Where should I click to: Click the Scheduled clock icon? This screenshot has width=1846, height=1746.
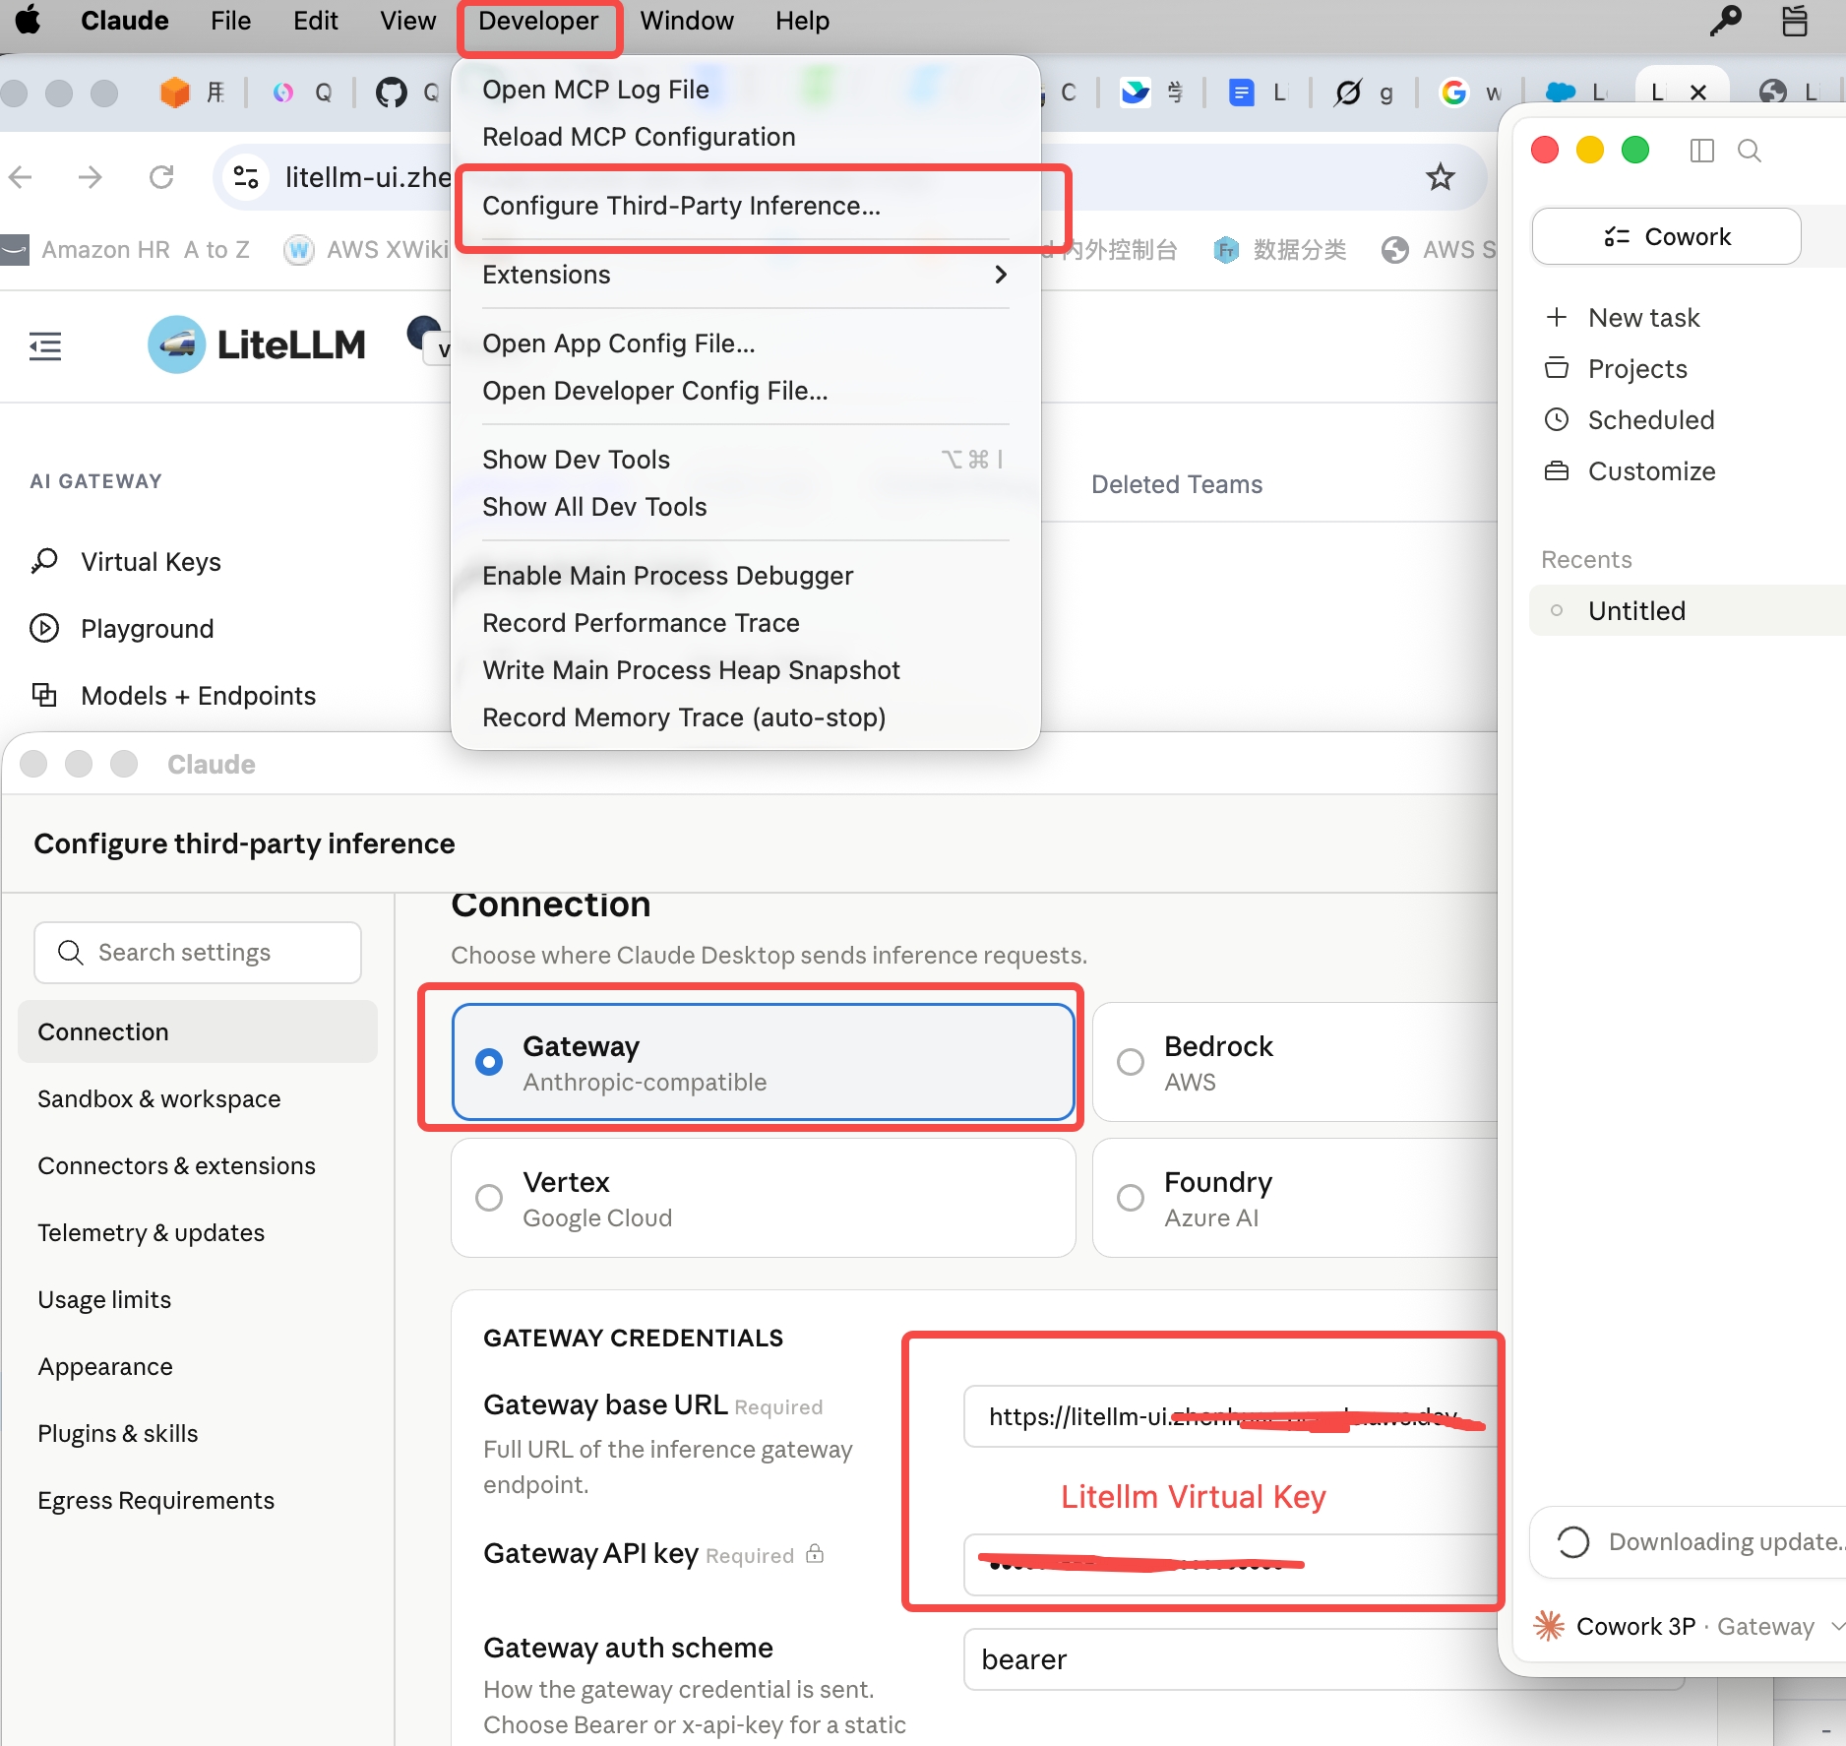click(x=1557, y=419)
